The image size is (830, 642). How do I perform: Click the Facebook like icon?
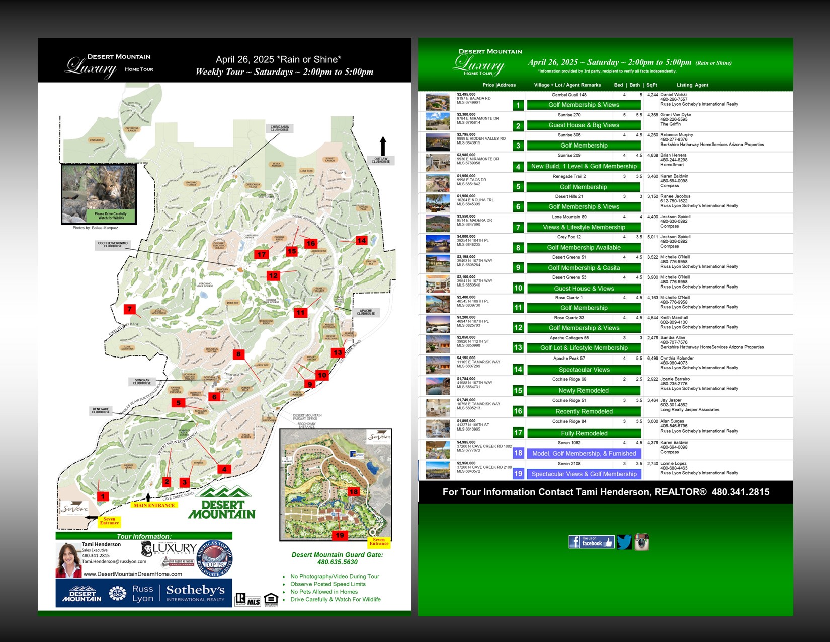pyautogui.click(x=591, y=542)
